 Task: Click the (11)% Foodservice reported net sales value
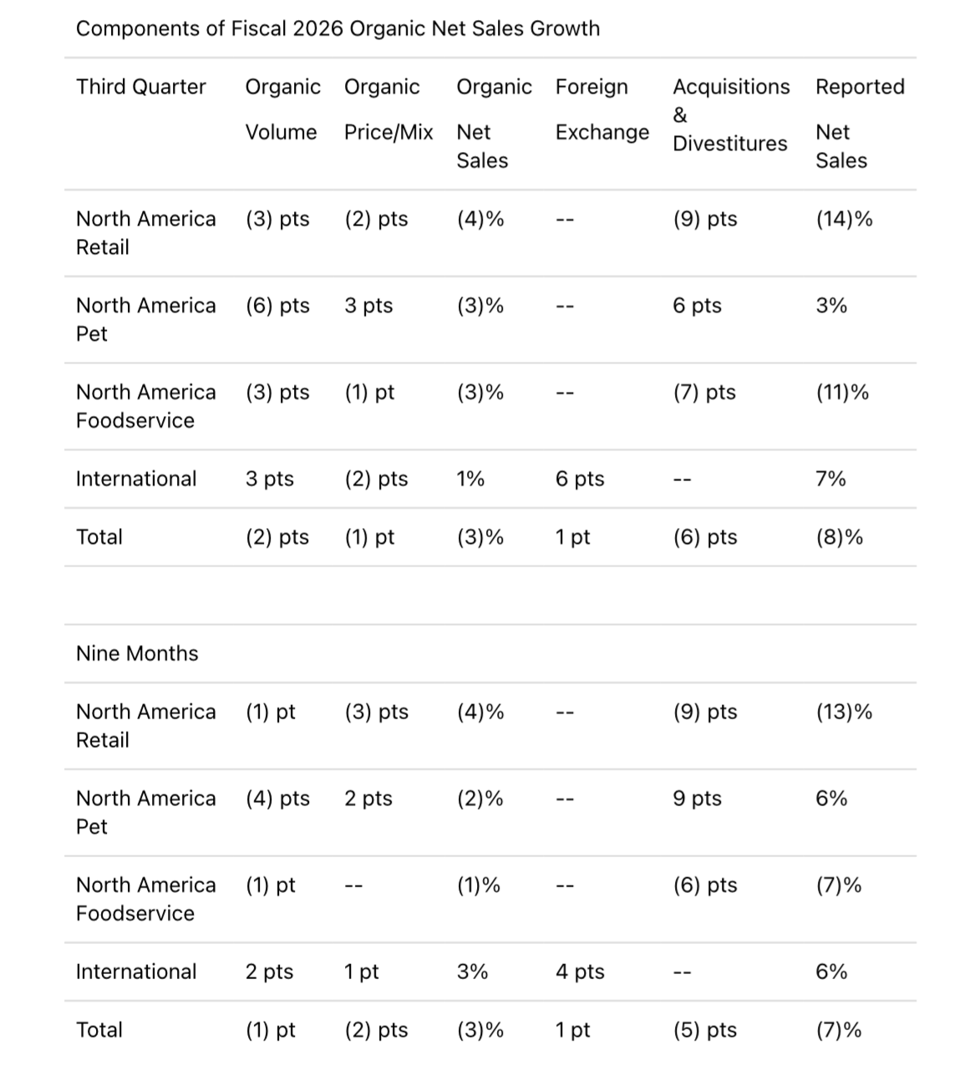[842, 393]
